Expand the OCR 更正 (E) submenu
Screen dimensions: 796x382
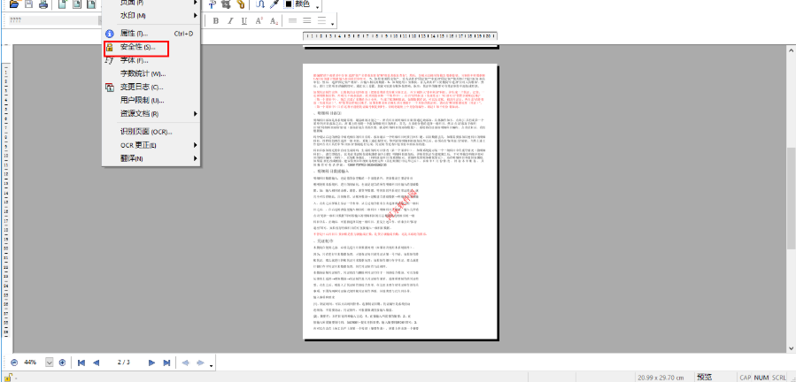pos(151,145)
